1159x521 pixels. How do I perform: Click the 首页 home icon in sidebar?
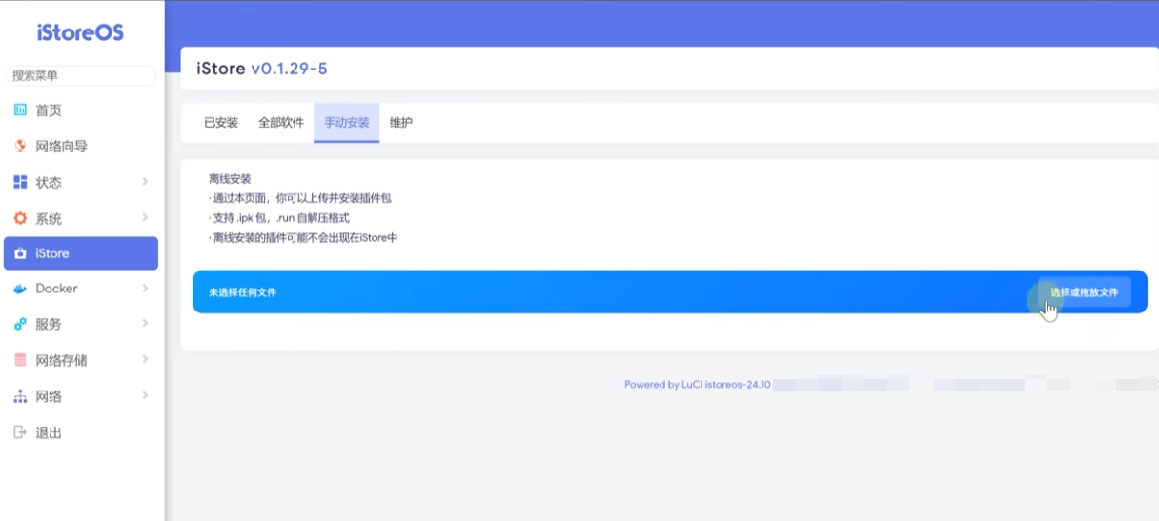click(20, 110)
